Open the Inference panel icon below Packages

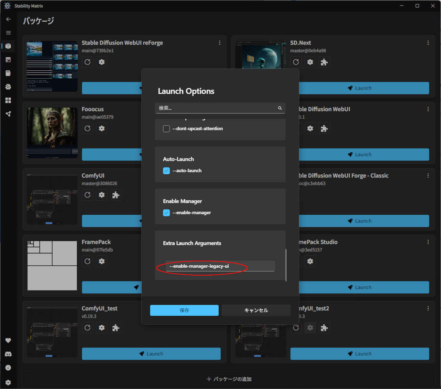pyautogui.click(x=8, y=60)
